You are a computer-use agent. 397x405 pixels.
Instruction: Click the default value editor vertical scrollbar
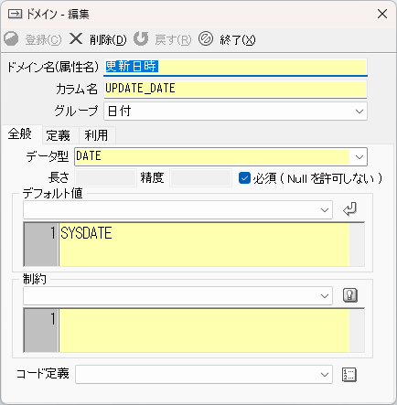click(x=357, y=245)
